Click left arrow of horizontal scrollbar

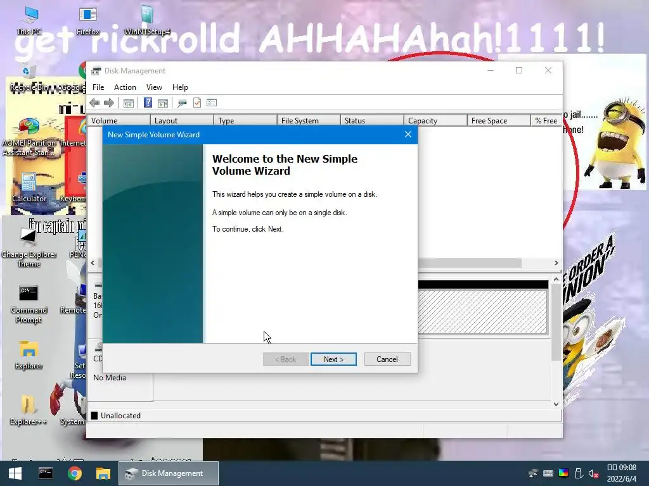point(93,263)
